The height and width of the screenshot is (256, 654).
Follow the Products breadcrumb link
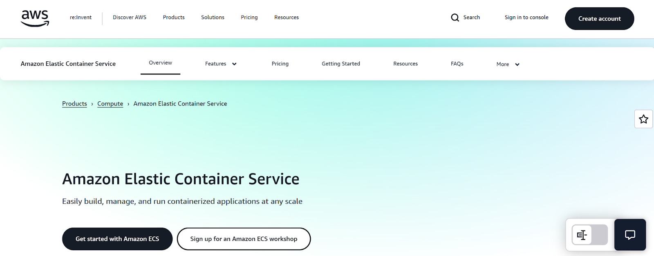74,104
